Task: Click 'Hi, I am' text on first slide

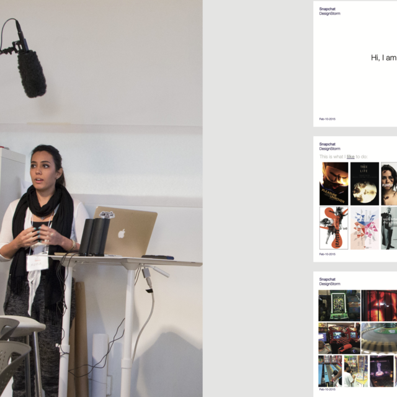Action: [384, 58]
